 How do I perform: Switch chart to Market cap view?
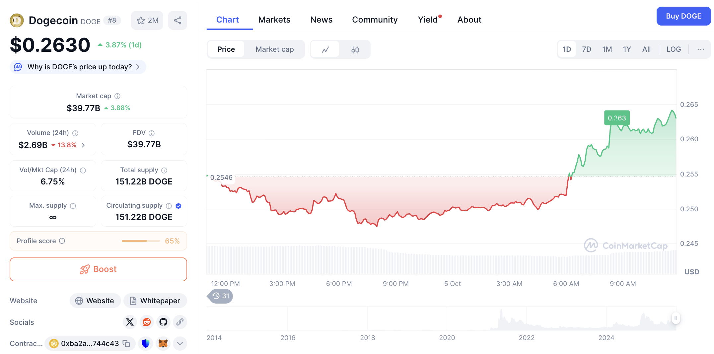[274, 49]
